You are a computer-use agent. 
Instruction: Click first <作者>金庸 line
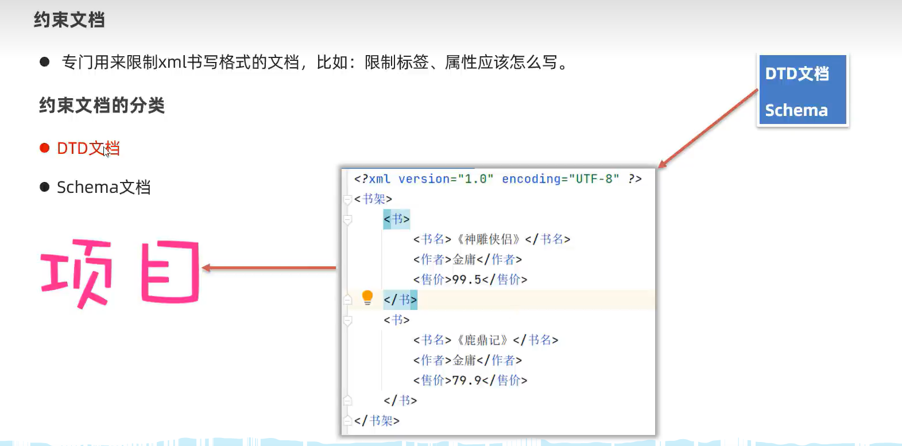click(x=467, y=259)
